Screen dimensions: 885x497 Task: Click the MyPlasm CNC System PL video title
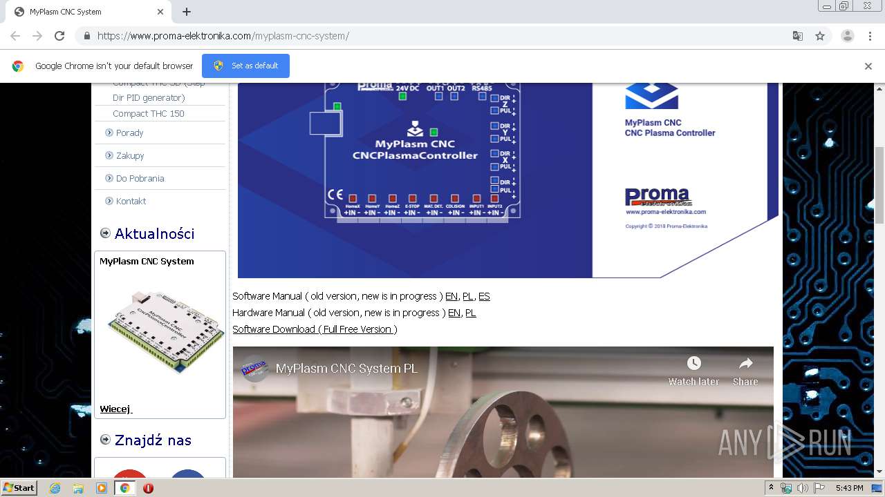(x=346, y=369)
